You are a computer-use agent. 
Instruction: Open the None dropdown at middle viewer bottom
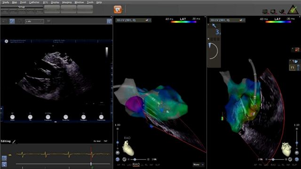pos(198,165)
